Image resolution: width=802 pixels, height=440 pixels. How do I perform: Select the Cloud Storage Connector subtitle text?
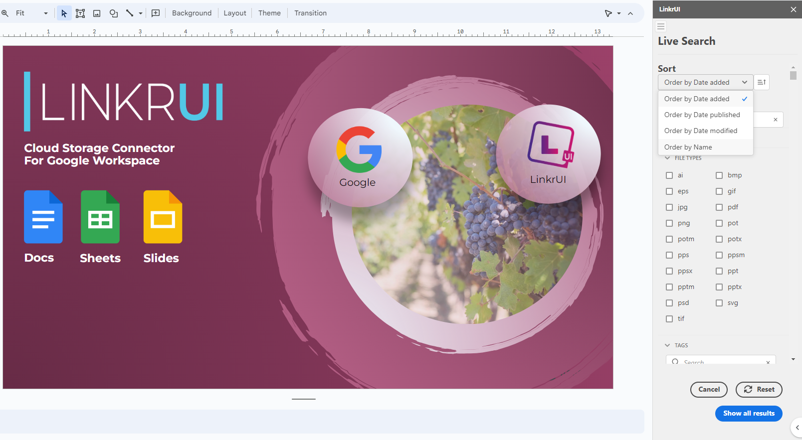pyautogui.click(x=99, y=154)
